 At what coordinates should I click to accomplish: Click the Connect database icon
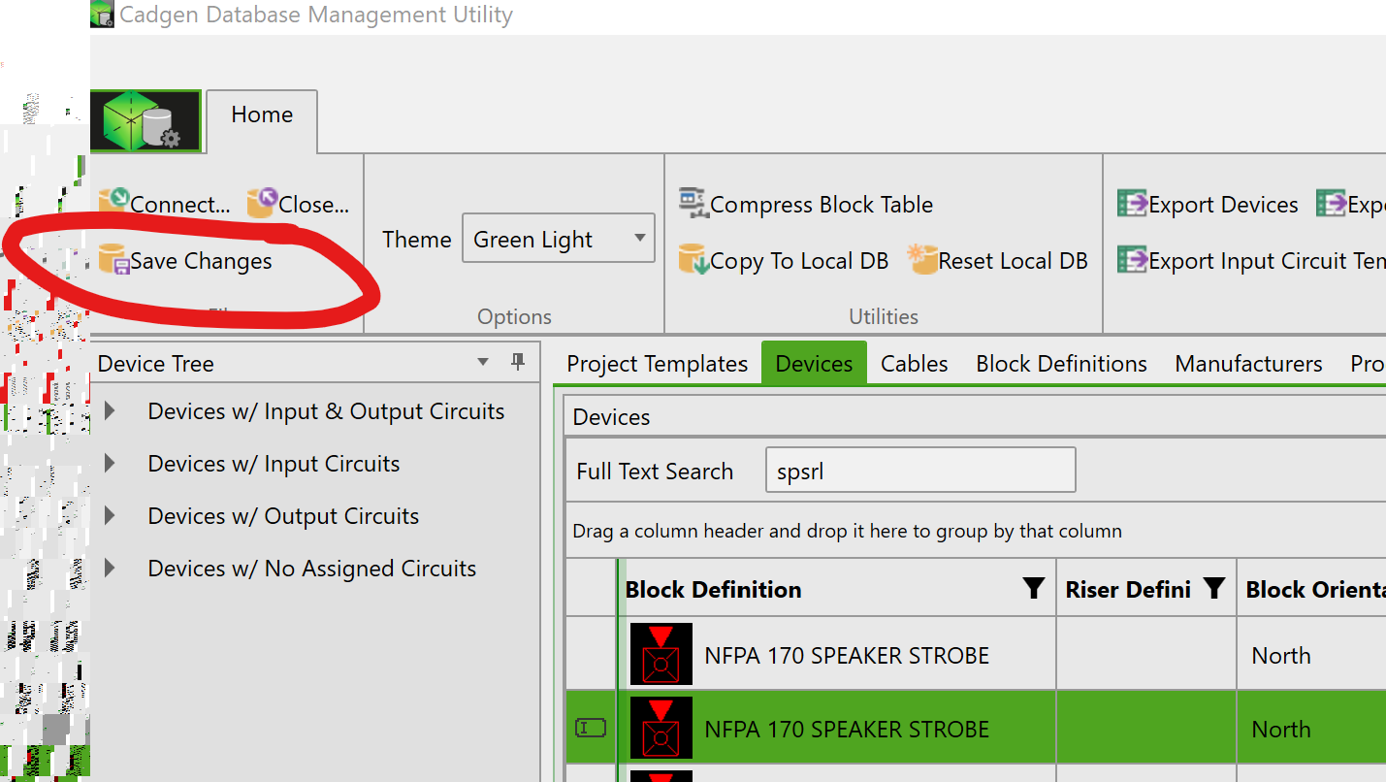pos(114,203)
